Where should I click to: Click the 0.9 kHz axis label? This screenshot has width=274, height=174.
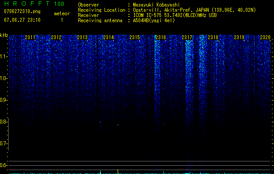click(x=3, y=100)
